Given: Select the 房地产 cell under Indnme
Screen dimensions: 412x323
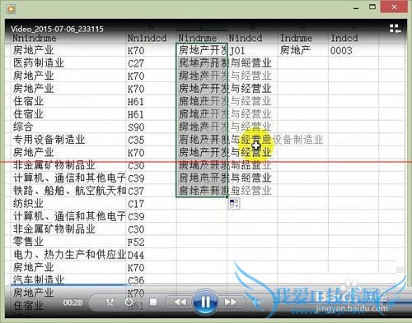Looking at the screenshot, I should point(302,50).
